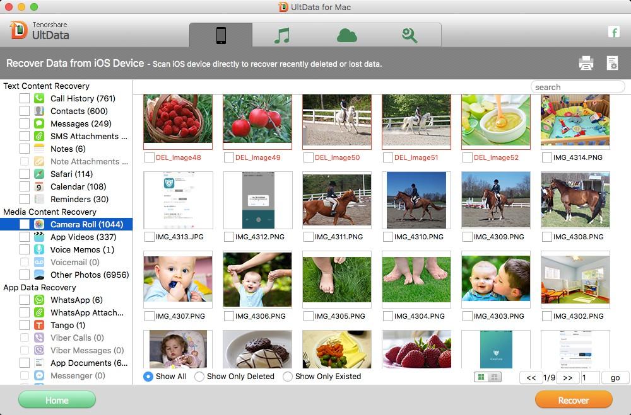Select Reminders (30) category

[x=80, y=199]
